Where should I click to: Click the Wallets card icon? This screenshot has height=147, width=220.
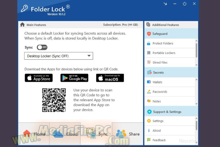[149, 82]
